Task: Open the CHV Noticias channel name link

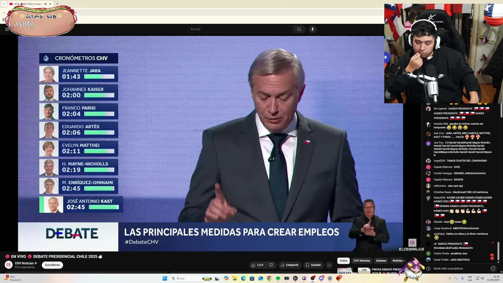Action: [x=24, y=263]
